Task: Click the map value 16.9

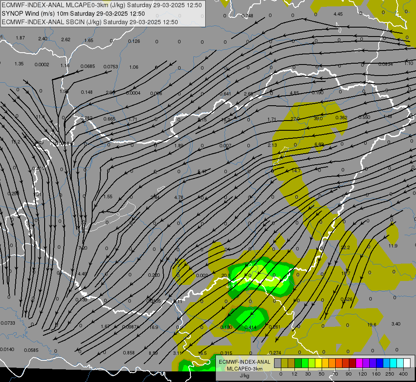Action: [x=154, y=327]
